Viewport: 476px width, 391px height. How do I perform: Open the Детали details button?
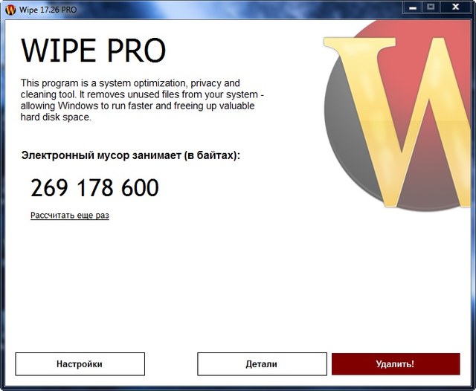(262, 364)
